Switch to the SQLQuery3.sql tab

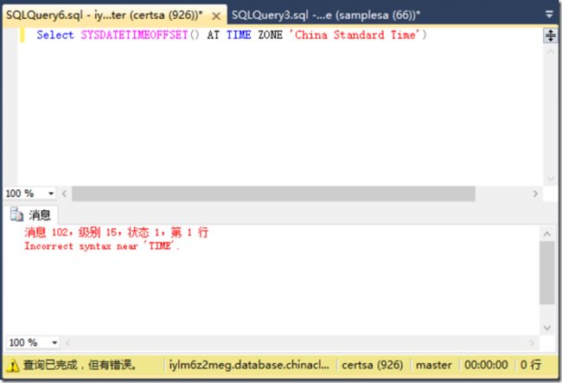(326, 15)
